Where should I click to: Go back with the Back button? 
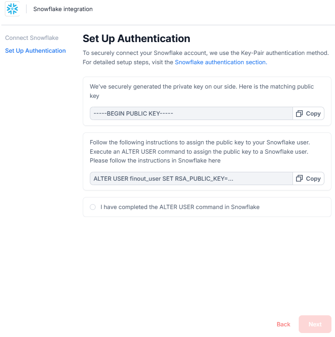283,324
